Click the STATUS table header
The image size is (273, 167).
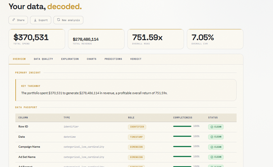click(213, 117)
